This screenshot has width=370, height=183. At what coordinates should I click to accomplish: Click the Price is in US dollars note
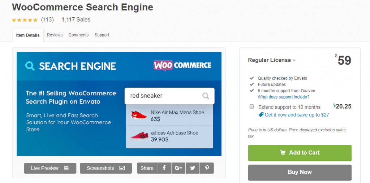[x=297, y=133]
